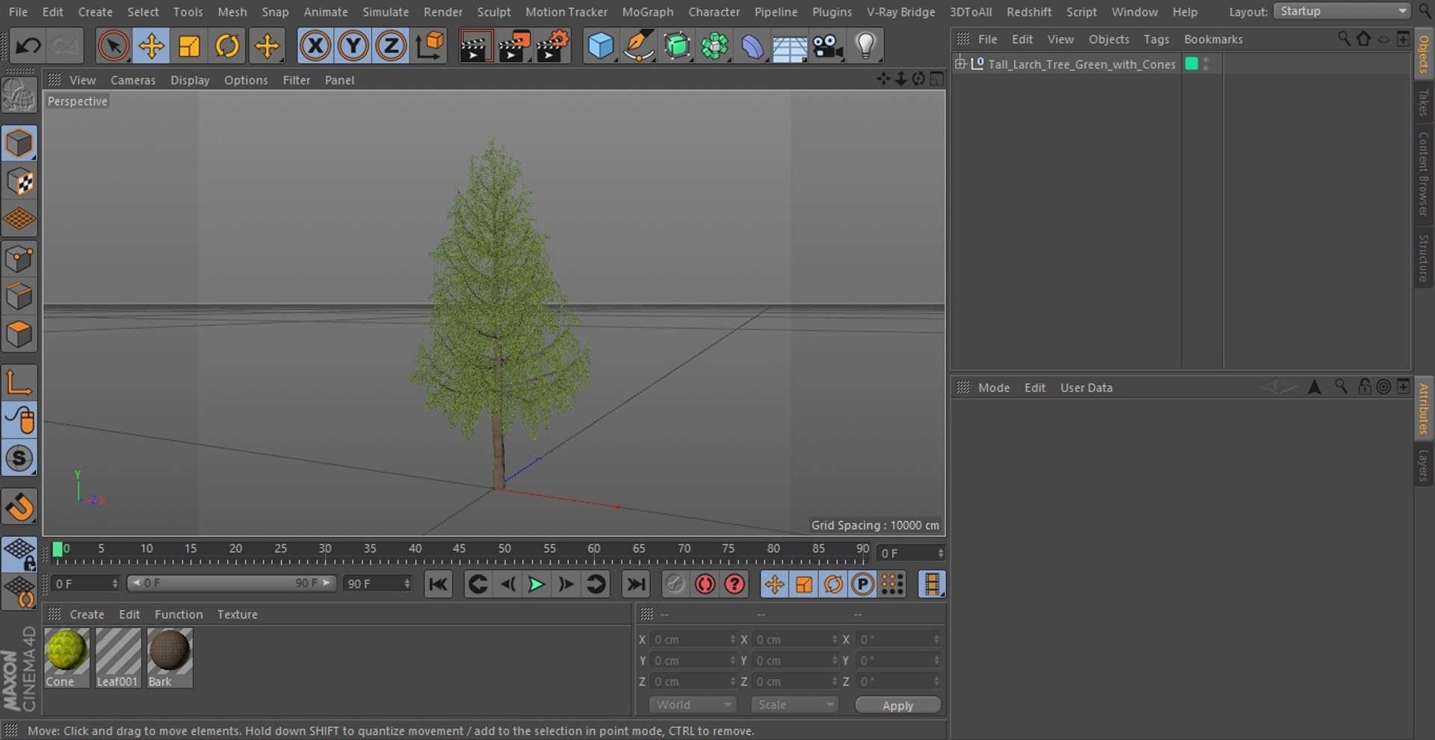
Task: Click frame 50 on the timeline ruler
Action: point(504,550)
